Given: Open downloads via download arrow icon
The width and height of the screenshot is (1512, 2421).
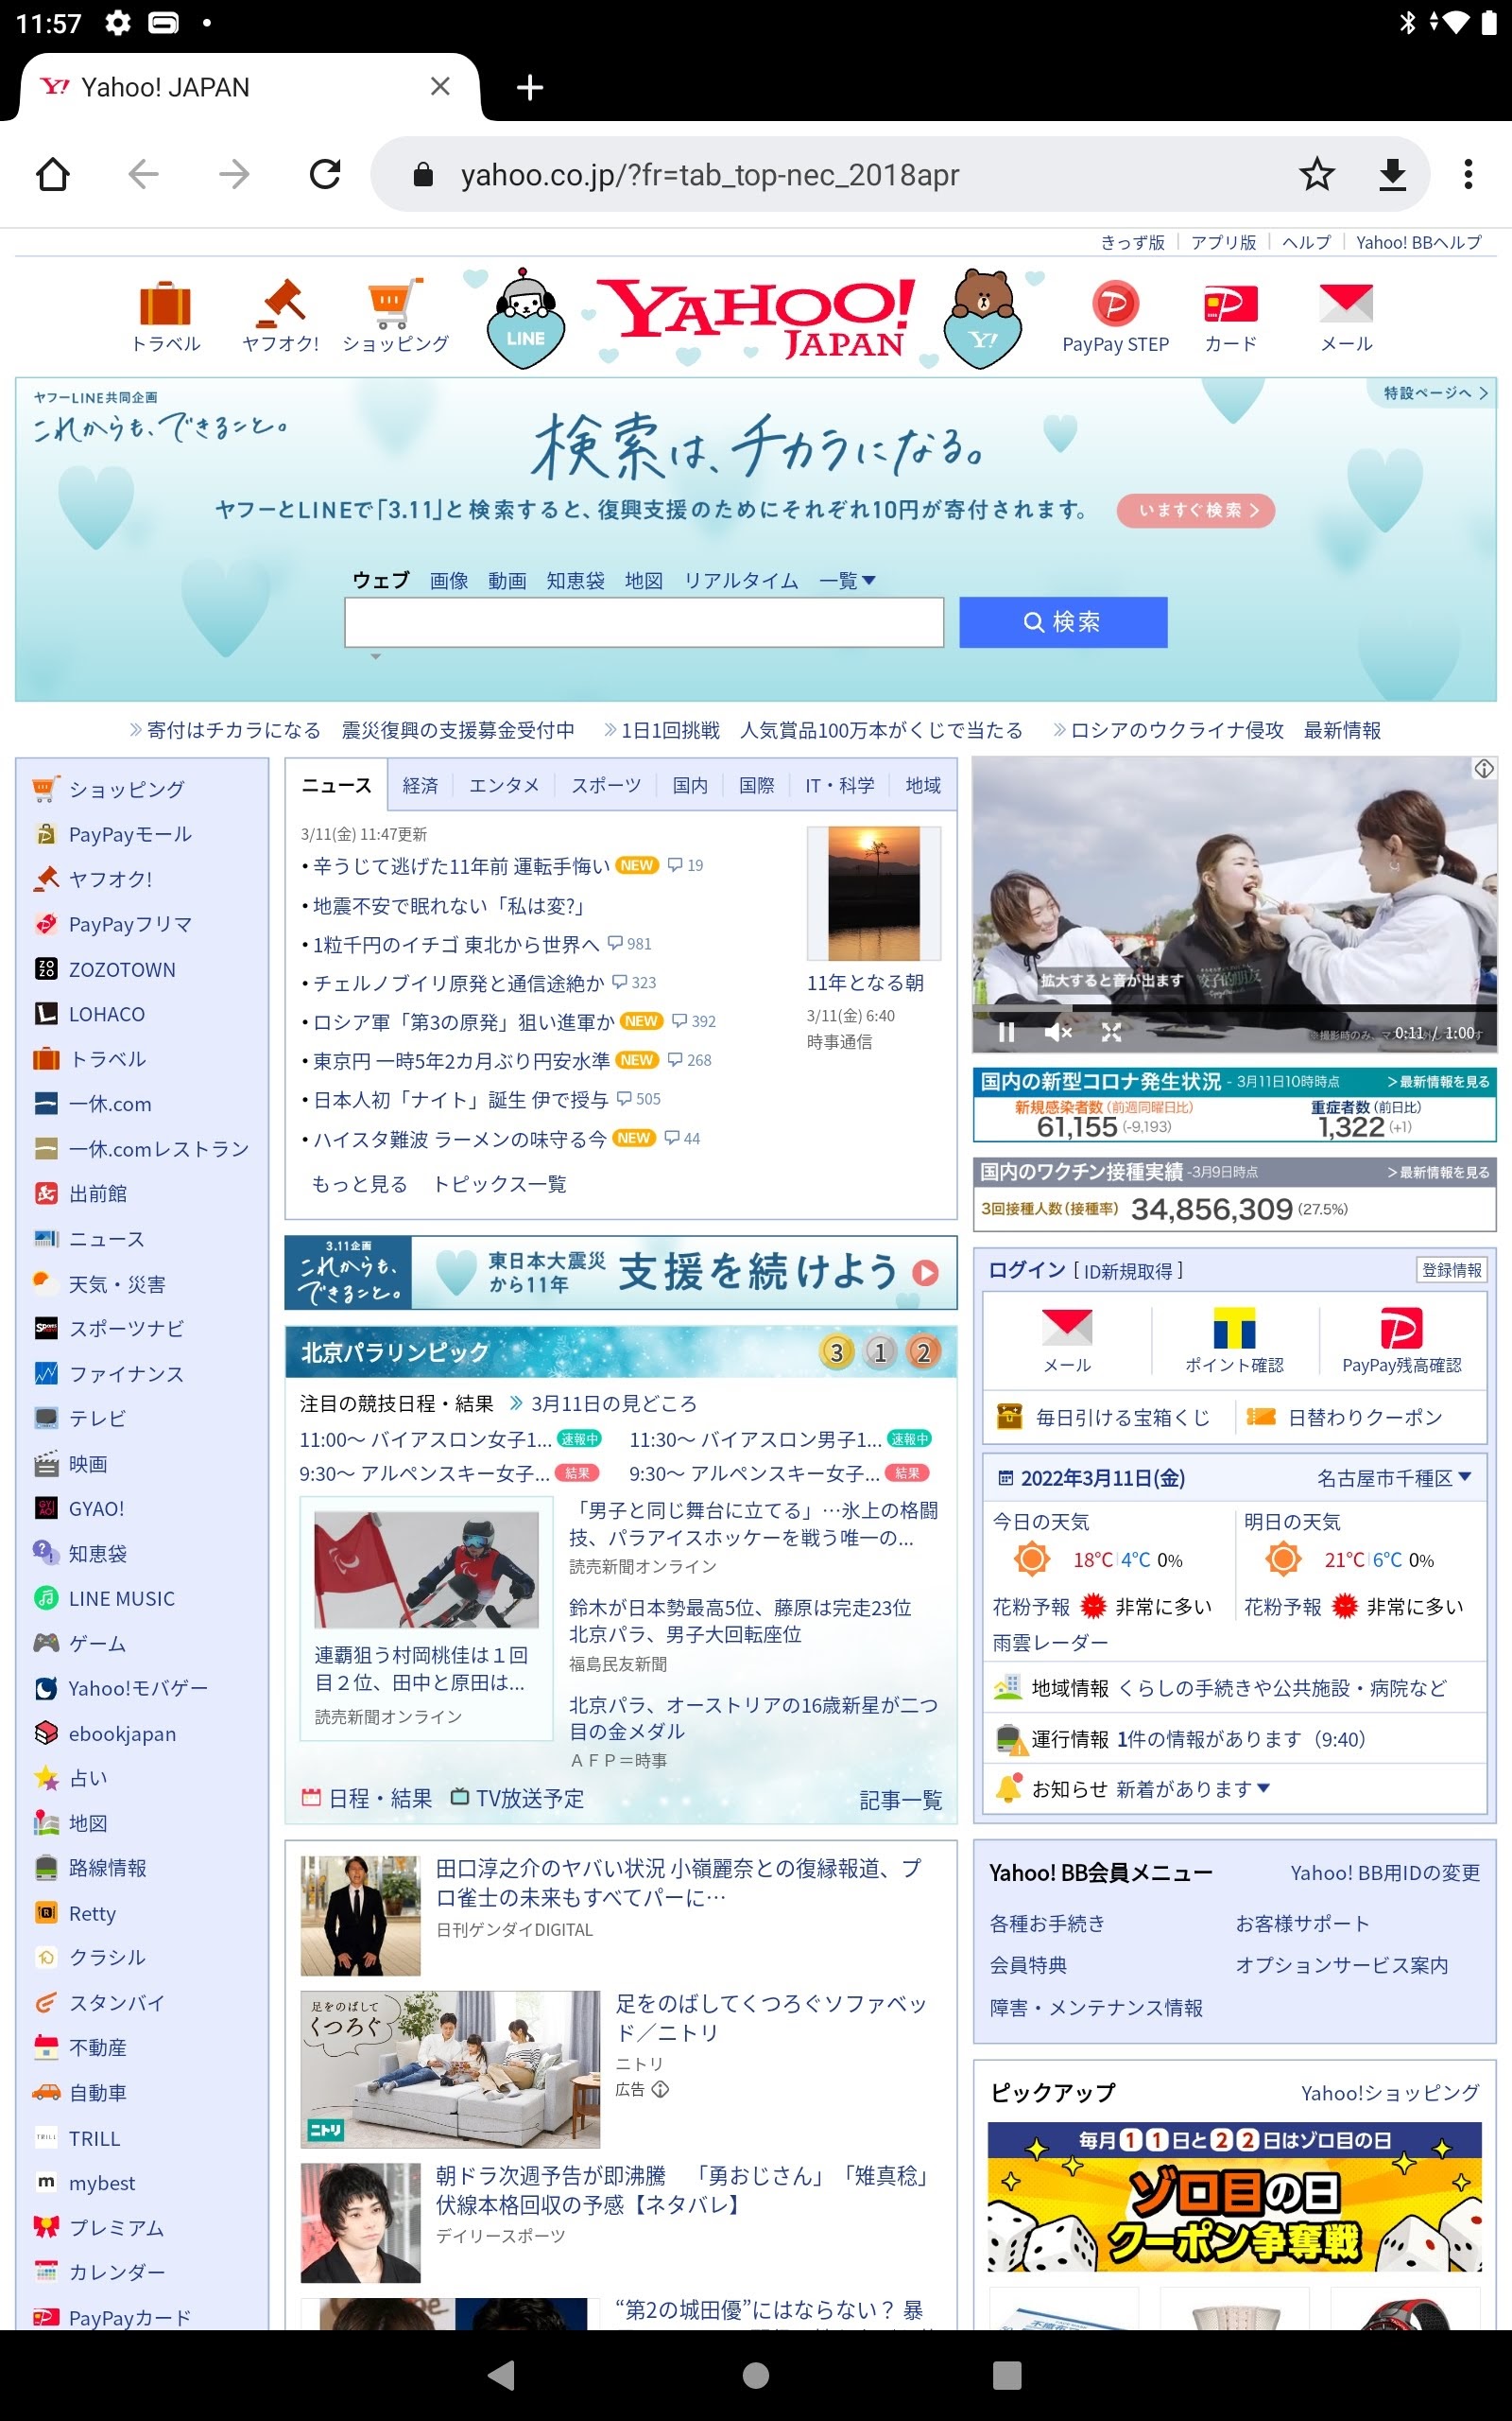Looking at the screenshot, I should click(1392, 174).
